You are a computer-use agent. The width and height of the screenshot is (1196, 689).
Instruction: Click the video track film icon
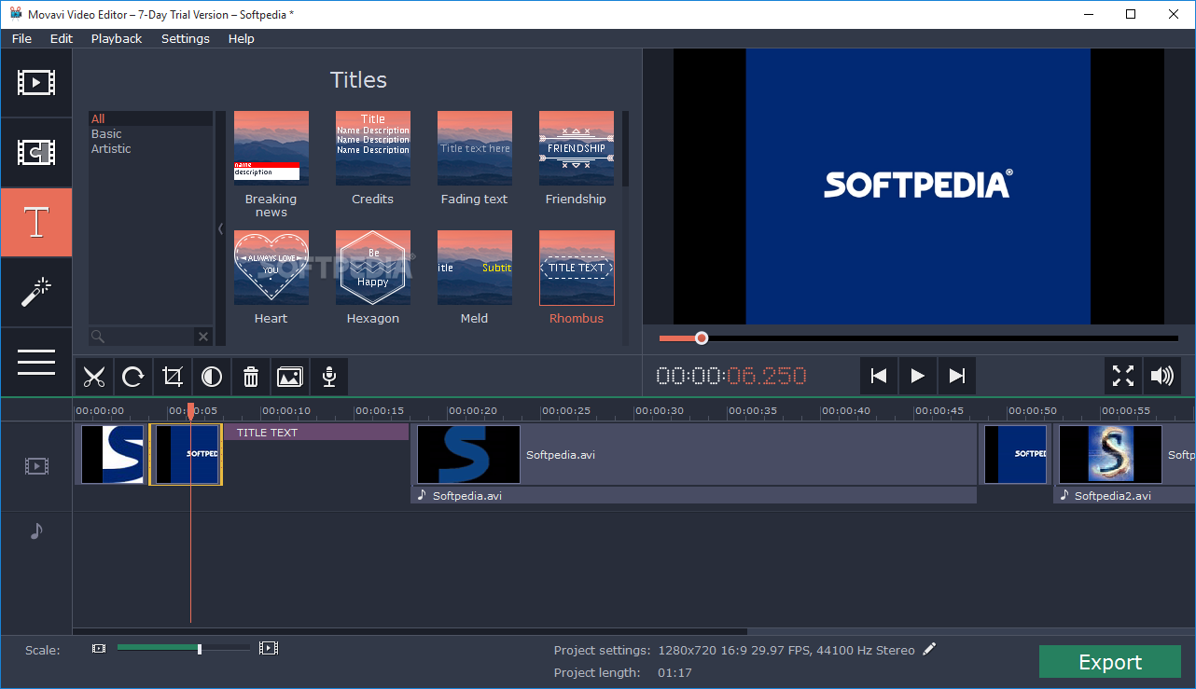36,465
